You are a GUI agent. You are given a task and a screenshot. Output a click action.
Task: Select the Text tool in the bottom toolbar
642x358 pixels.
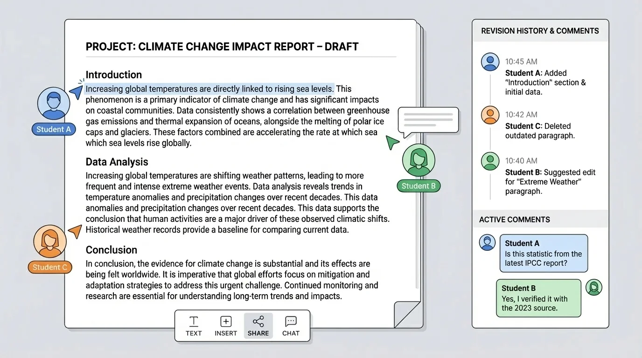click(x=193, y=325)
